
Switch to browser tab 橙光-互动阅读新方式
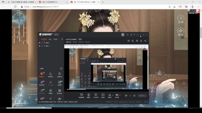54,2
